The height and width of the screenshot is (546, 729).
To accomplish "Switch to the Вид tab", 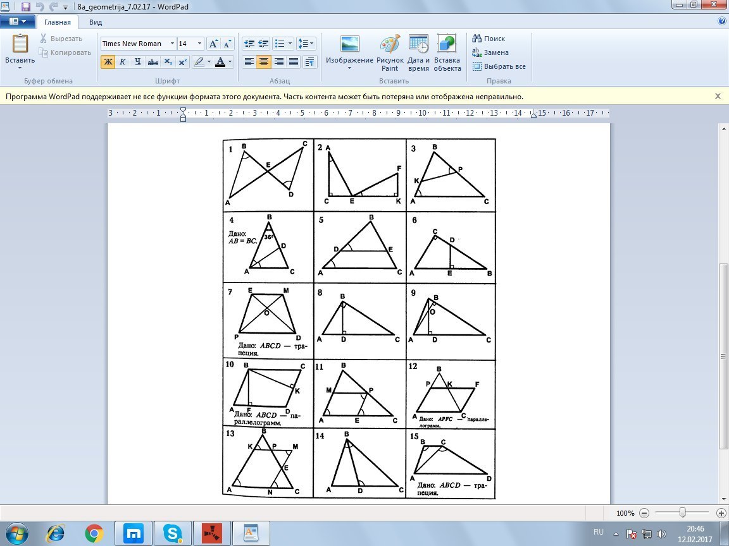I will pos(96,22).
